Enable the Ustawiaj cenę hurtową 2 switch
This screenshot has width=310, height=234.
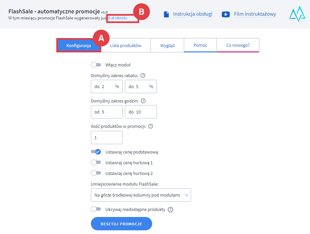[96, 173]
